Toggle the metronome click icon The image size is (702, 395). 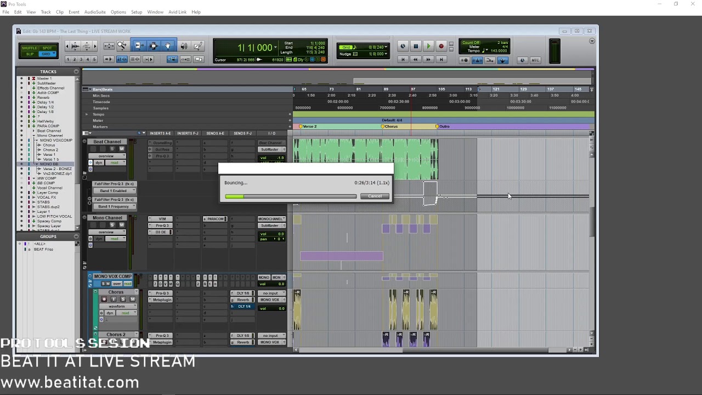(x=477, y=60)
